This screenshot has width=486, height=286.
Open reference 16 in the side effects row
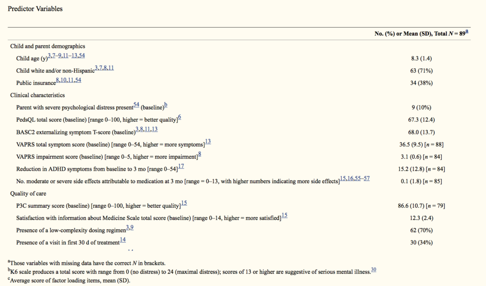pos(350,178)
